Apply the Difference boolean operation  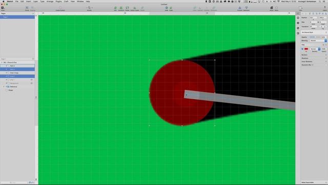click(x=214, y=8)
